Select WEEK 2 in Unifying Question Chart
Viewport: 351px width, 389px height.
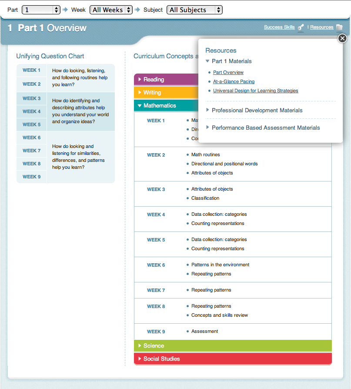tap(31, 84)
